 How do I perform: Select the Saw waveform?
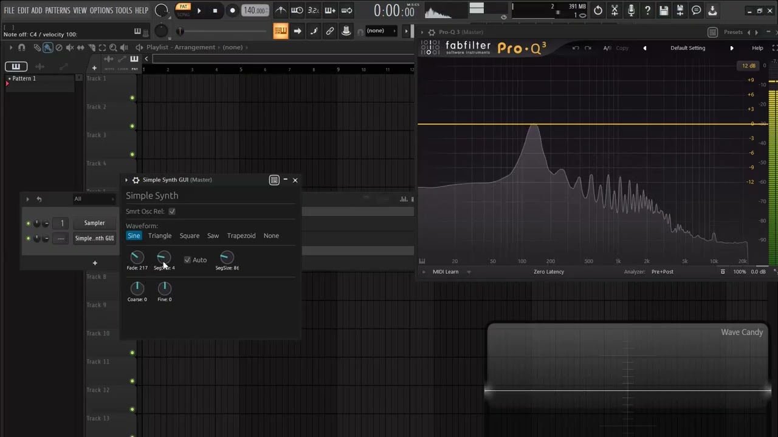tap(213, 235)
